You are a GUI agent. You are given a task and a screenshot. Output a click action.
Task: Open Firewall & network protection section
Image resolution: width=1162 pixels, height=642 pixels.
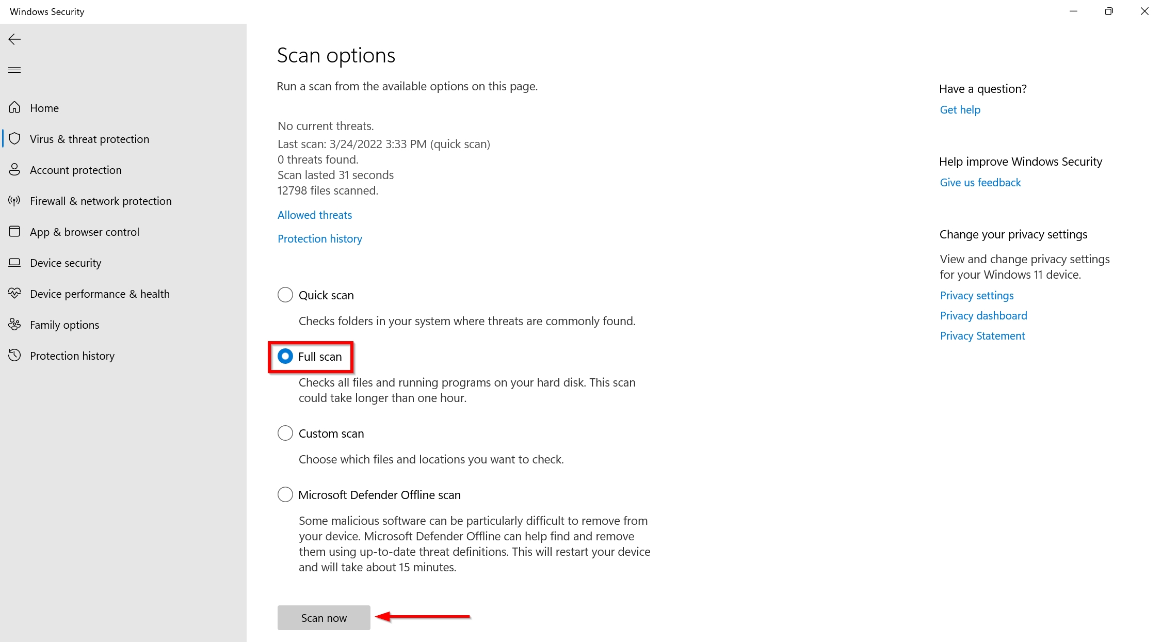101,200
